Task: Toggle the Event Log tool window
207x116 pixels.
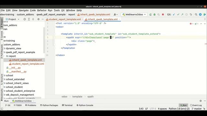Action: 196,105
